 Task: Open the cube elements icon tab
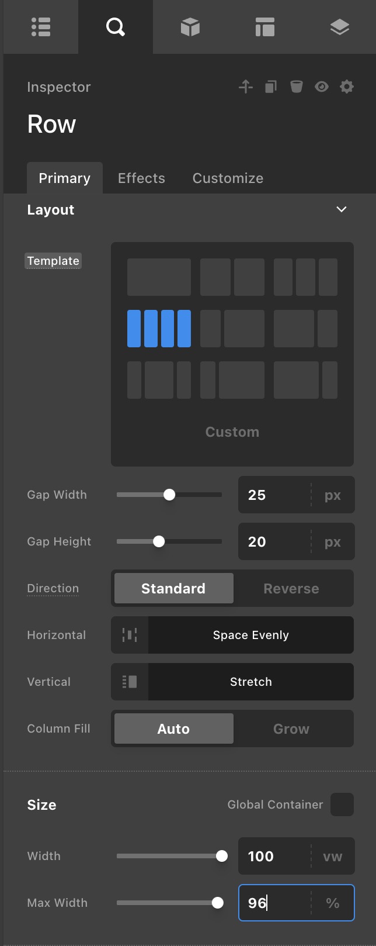pyautogui.click(x=190, y=27)
